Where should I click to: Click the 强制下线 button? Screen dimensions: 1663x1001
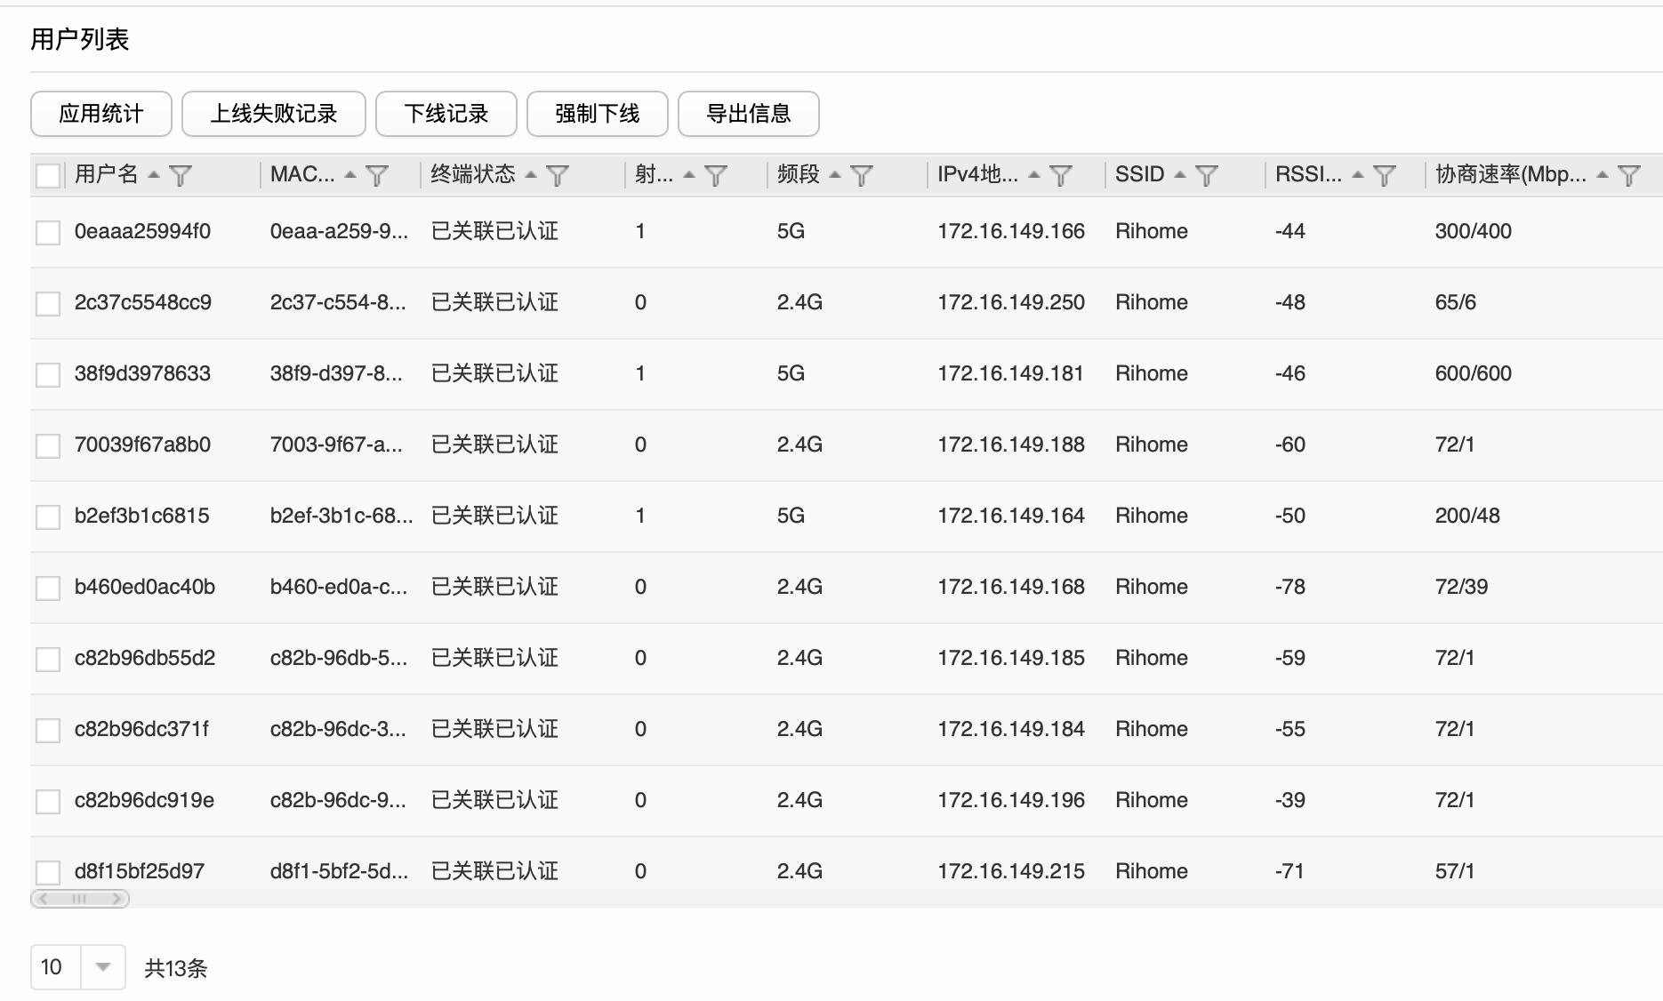tap(597, 114)
